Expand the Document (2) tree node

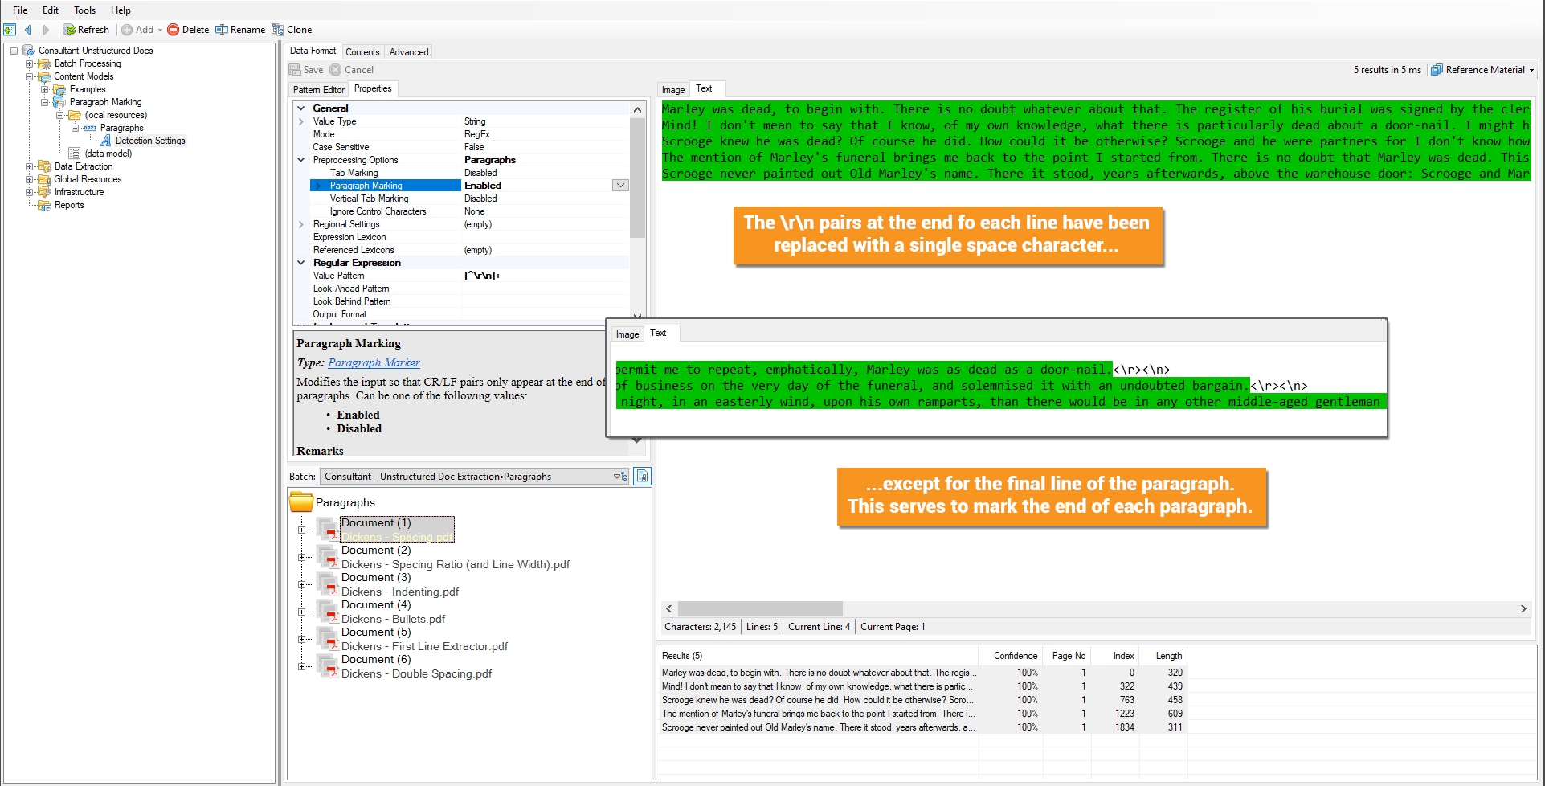[301, 557]
